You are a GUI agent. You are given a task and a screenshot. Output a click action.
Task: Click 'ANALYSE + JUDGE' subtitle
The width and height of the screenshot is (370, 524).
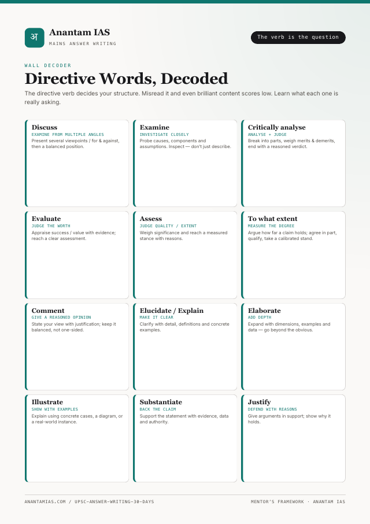pos(267,135)
